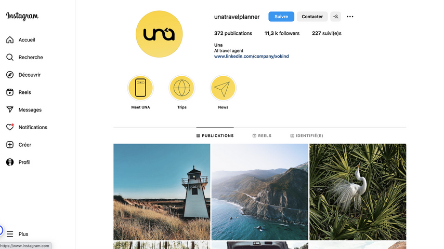Open the linkedin.com/company/xokind link
This screenshot has width=444, height=249.
click(x=252, y=56)
